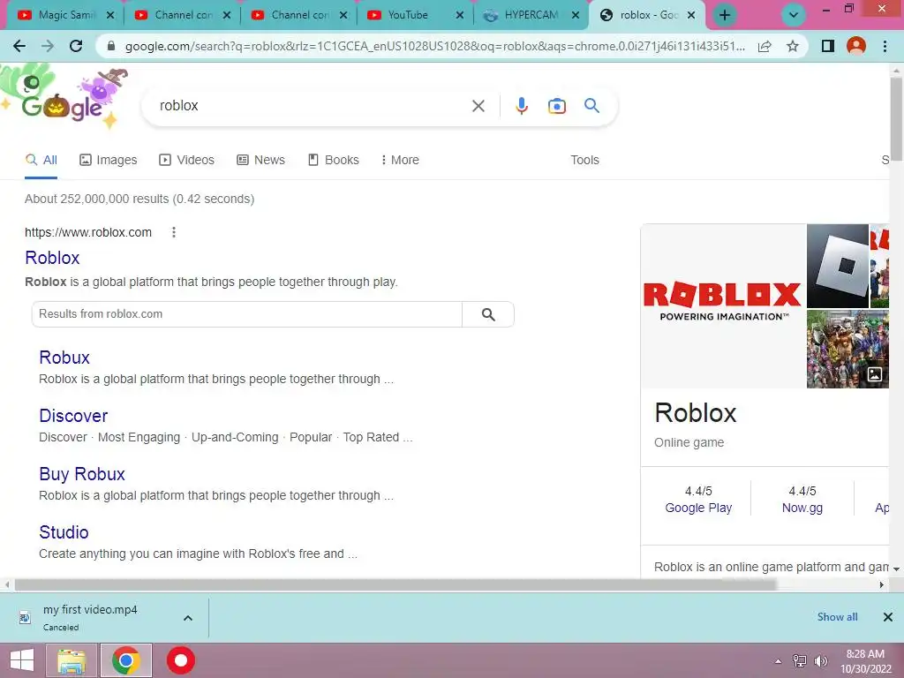
Task: Start a voice search with the microphone
Action: (522, 106)
